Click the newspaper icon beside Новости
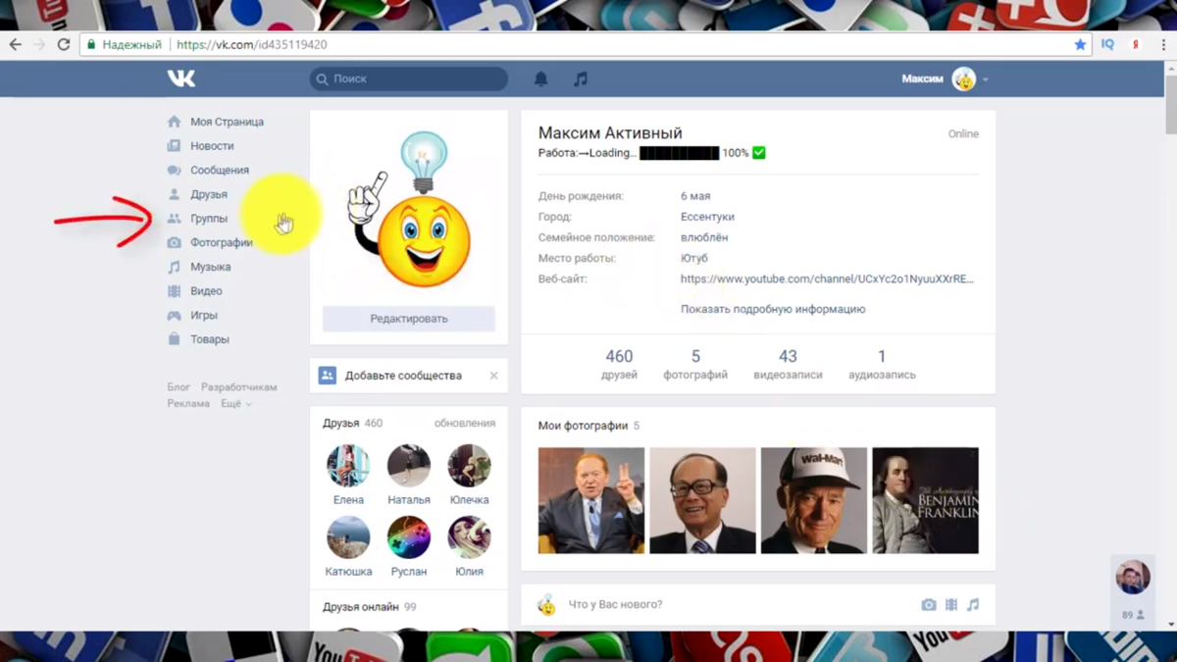This screenshot has width=1177, height=662. [174, 146]
